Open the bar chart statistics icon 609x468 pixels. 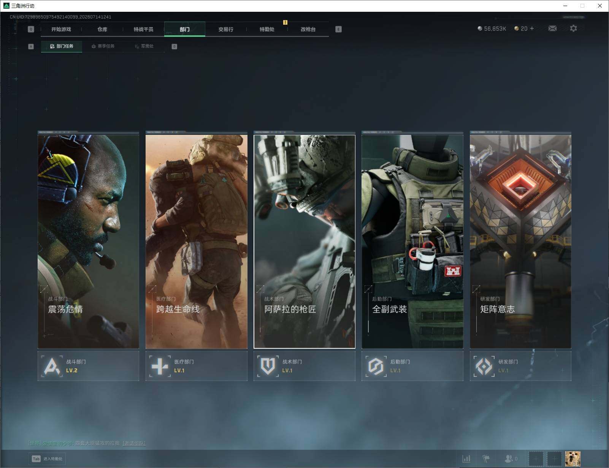coord(466,459)
